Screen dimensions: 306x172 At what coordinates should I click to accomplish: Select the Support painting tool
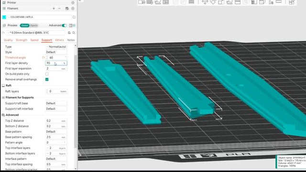pyautogui.click(x=254, y=2)
